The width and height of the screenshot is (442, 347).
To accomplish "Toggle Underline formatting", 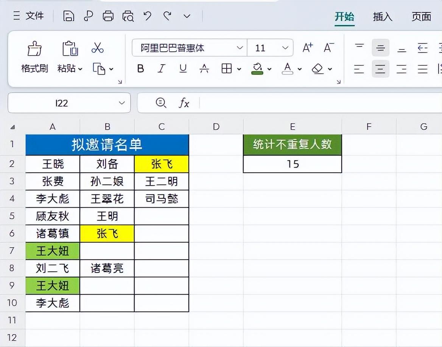I will (x=183, y=68).
